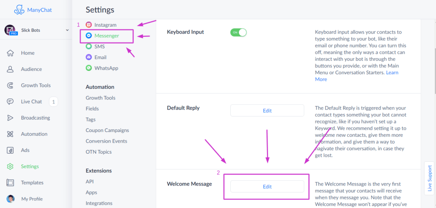The height and width of the screenshot is (208, 436).
Task: Open My Profile label
Action: pos(32,199)
